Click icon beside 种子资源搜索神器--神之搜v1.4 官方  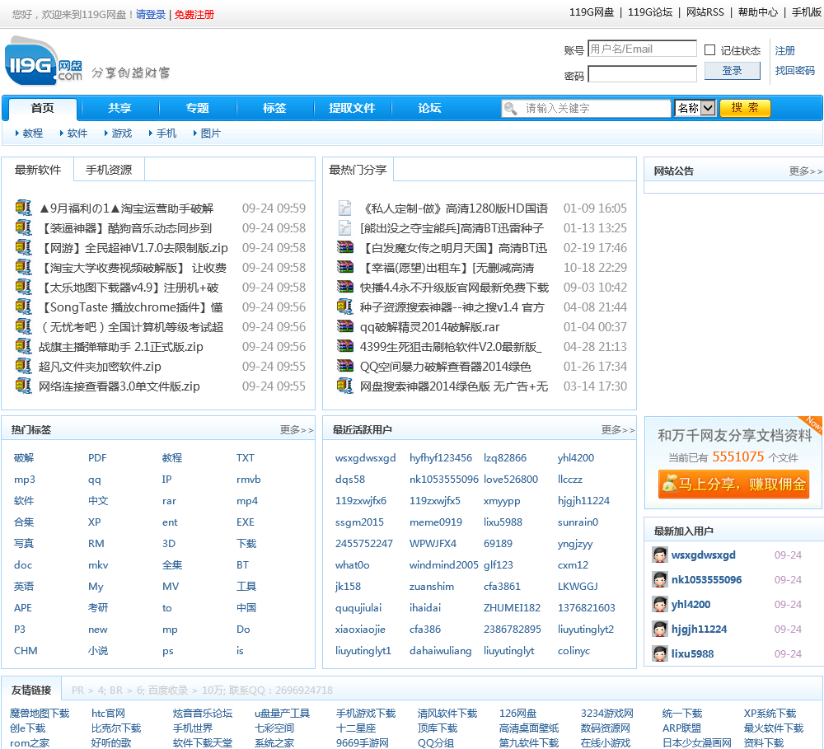coord(344,307)
